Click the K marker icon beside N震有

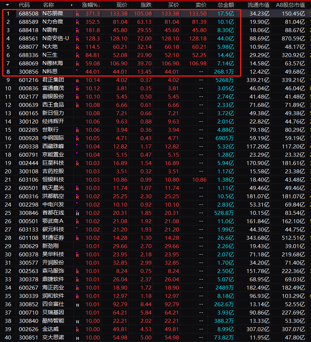coord(77,31)
